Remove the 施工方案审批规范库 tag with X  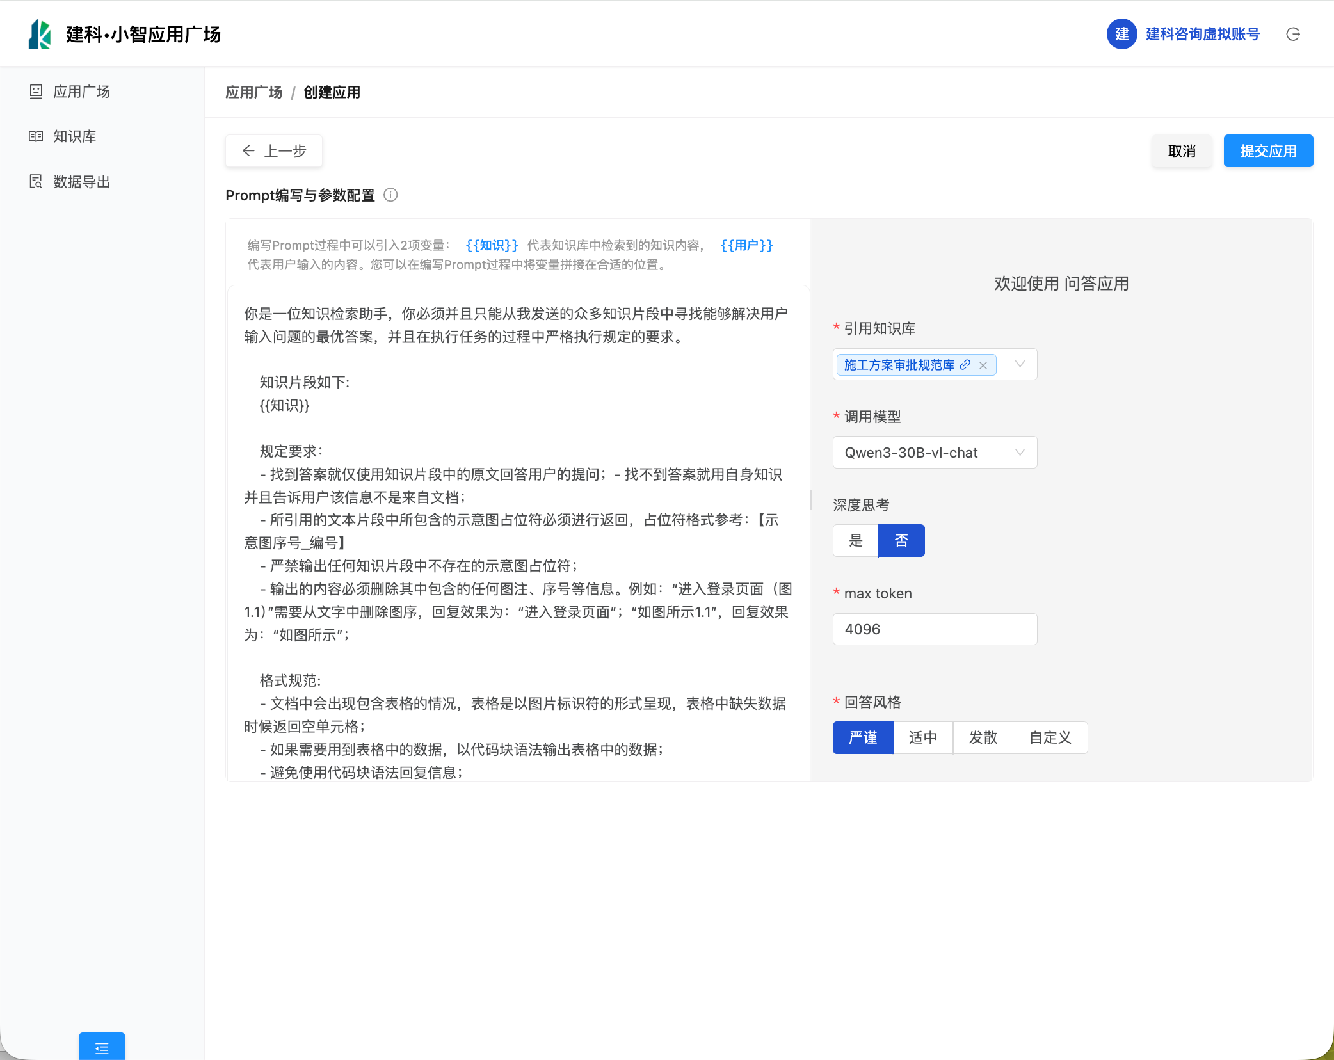click(x=983, y=365)
